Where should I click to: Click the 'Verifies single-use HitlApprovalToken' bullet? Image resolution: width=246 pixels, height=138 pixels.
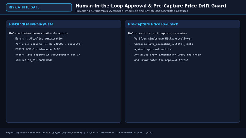coord(161,39)
